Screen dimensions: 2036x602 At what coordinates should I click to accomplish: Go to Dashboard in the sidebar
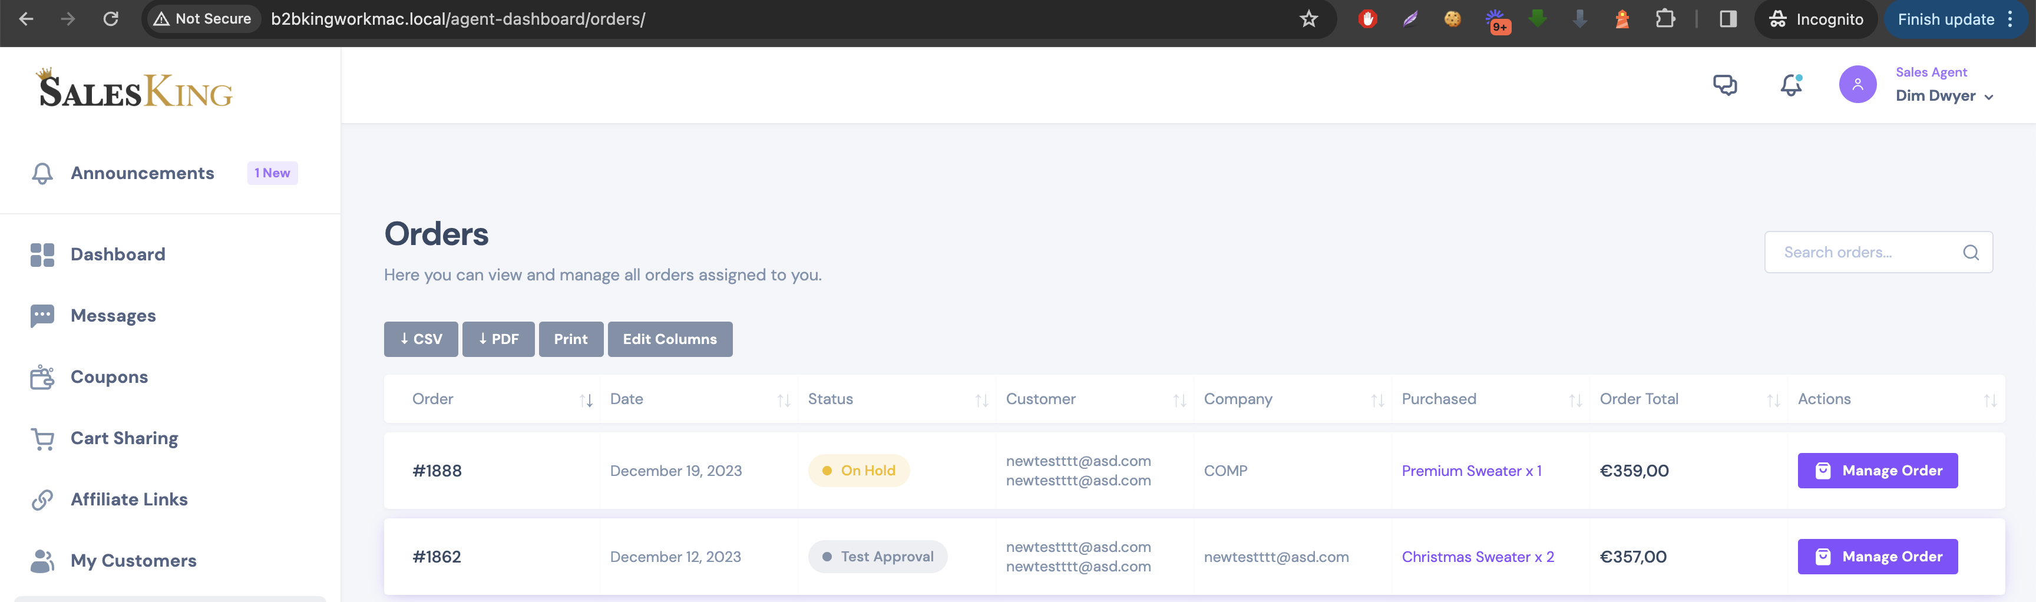click(98, 254)
